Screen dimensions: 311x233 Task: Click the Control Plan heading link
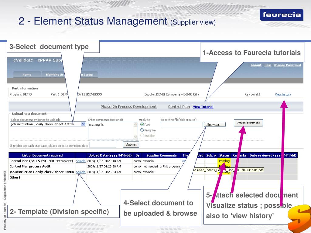[179, 106]
